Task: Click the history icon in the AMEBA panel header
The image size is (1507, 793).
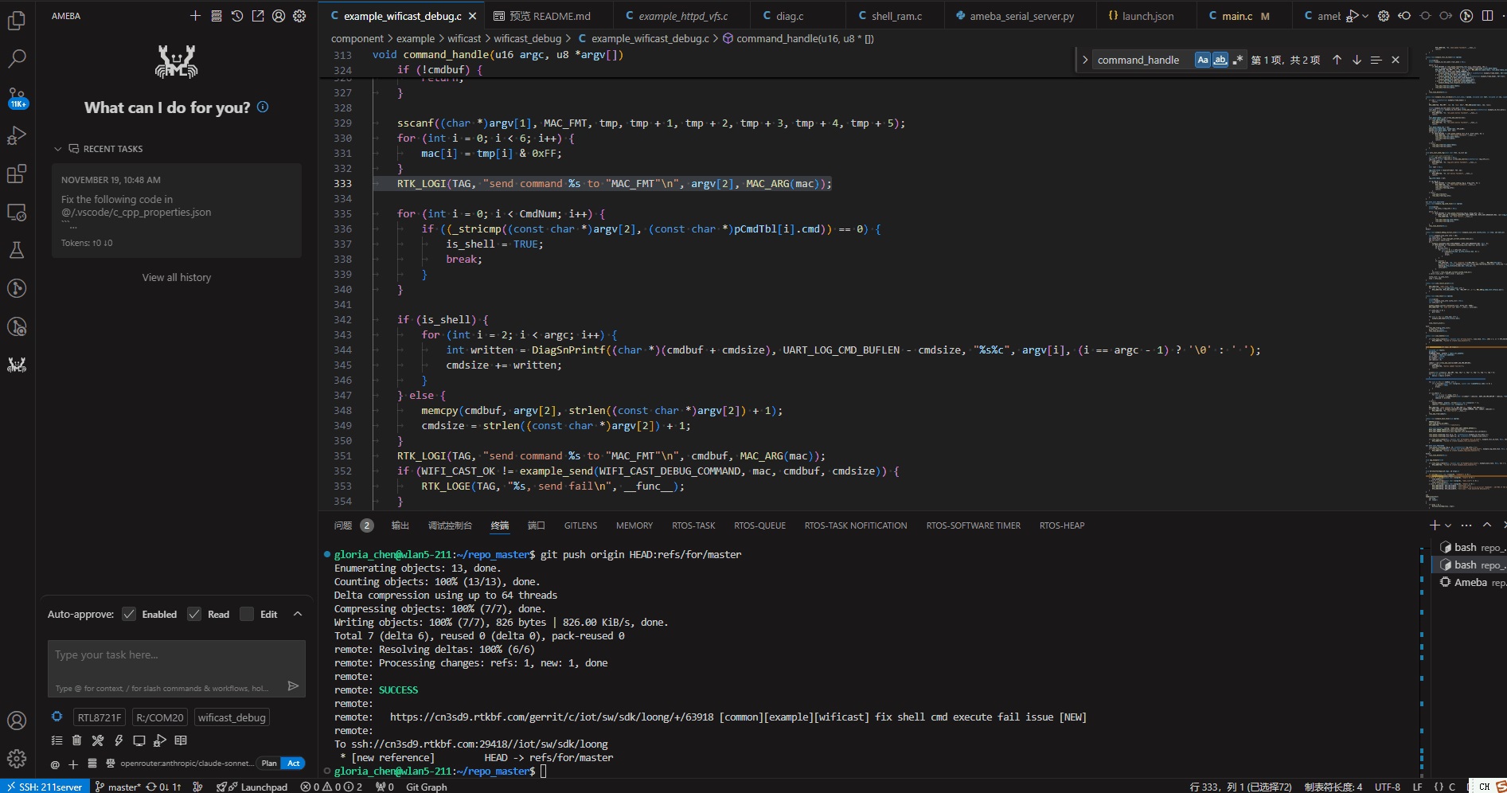Action: click(236, 15)
